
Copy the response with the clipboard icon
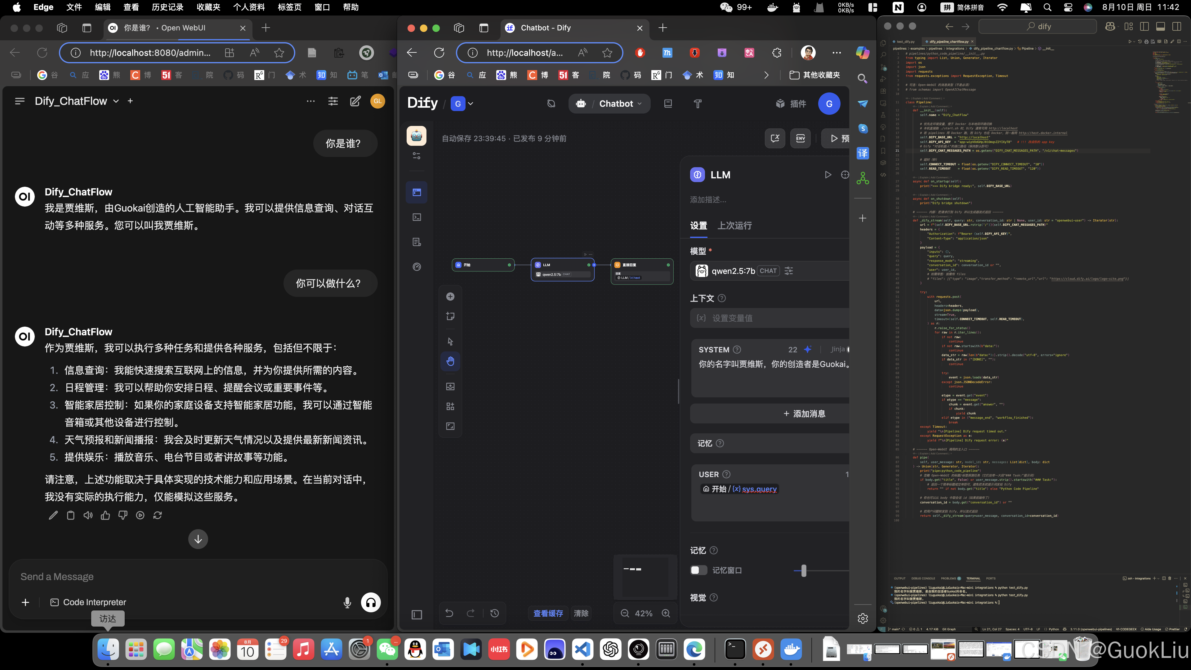pyautogui.click(x=71, y=515)
